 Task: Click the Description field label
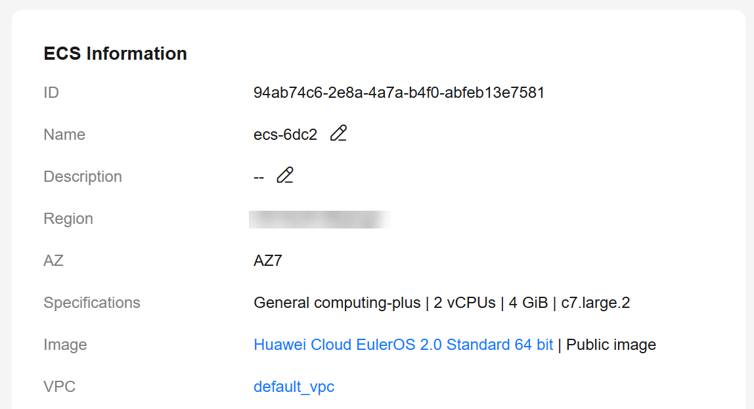pos(83,177)
